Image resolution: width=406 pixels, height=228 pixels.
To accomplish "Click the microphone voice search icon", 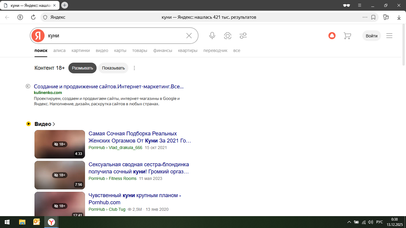I will pos(212,36).
